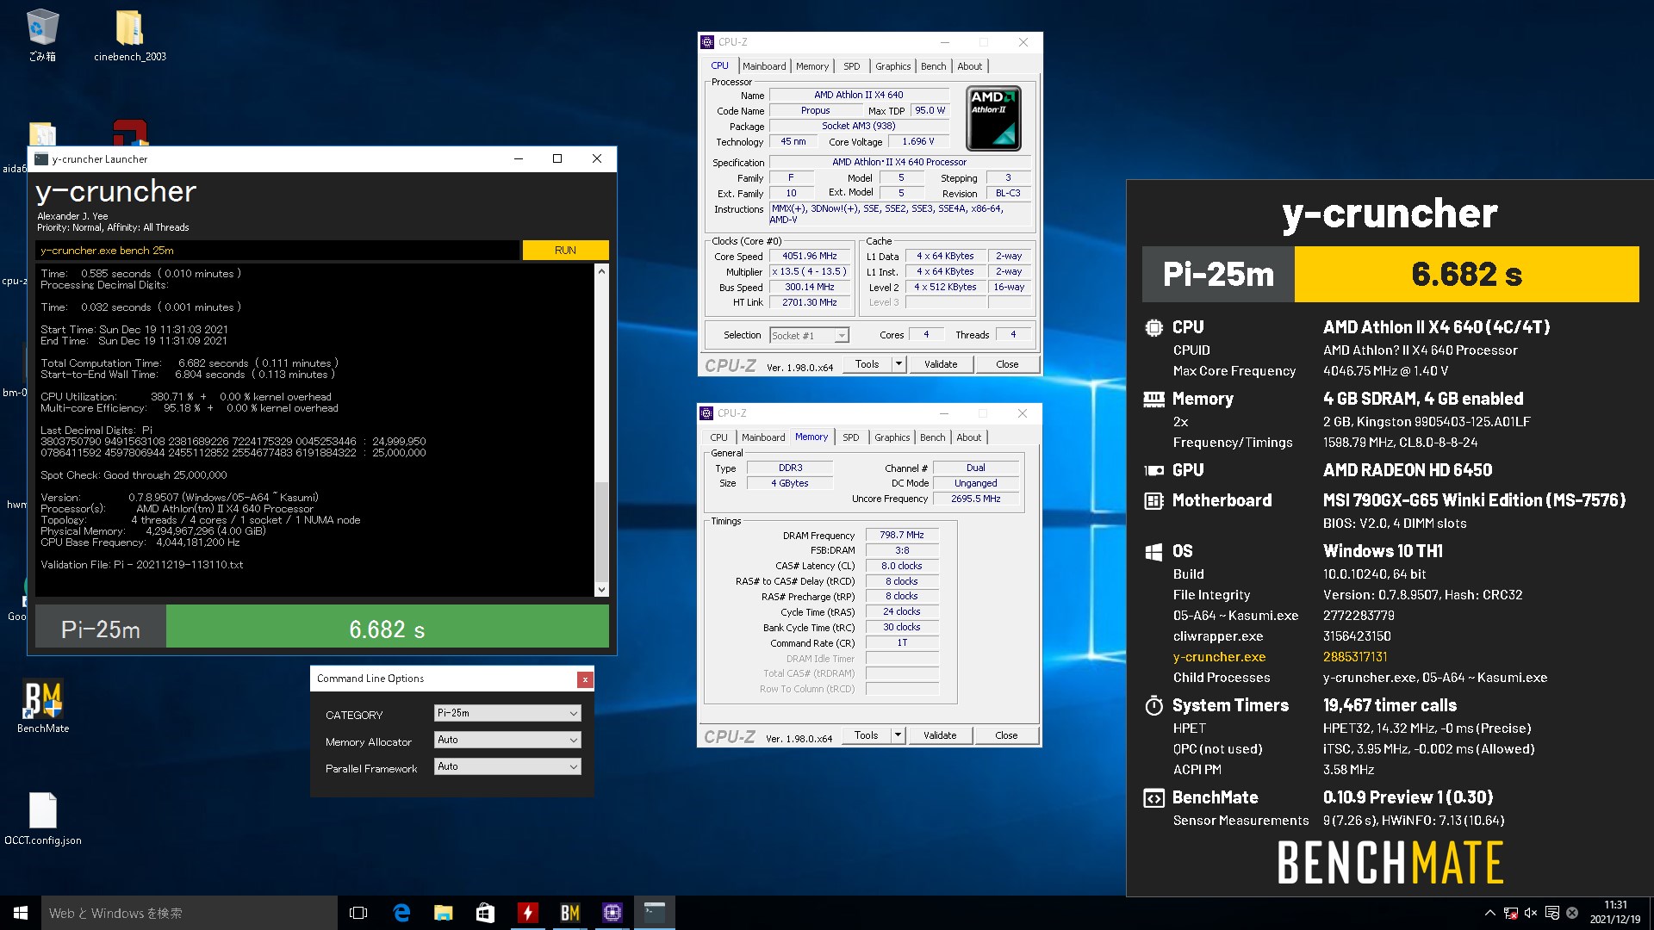Click the BenchMate version icon in the result panel
This screenshot has height=930, width=1654.
coord(1153,797)
